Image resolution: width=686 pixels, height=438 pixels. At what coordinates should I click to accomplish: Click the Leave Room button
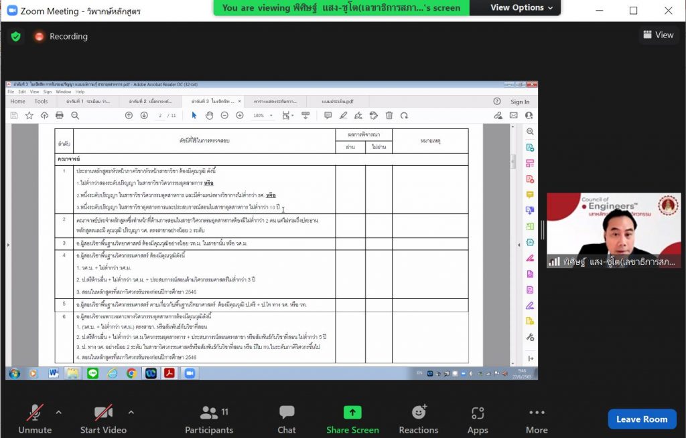(641, 419)
